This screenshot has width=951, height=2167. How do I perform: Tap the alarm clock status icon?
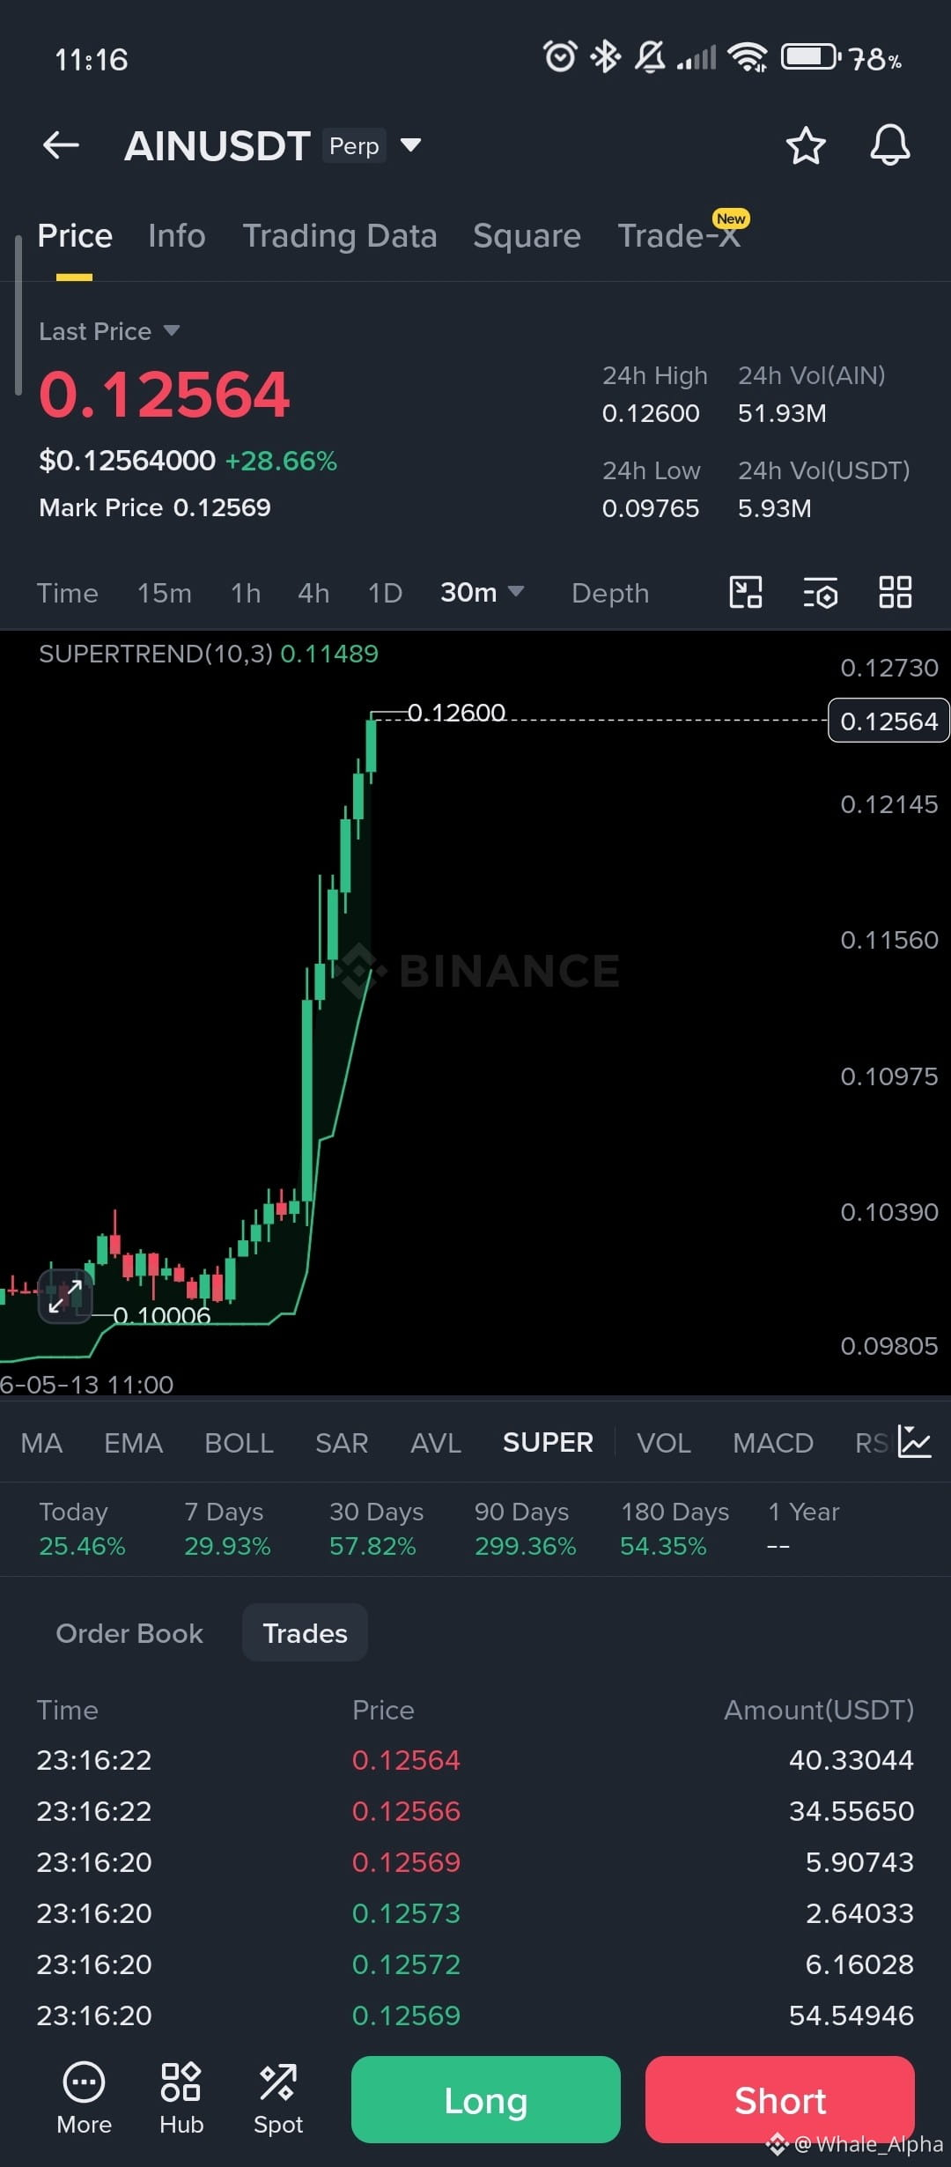560,57
